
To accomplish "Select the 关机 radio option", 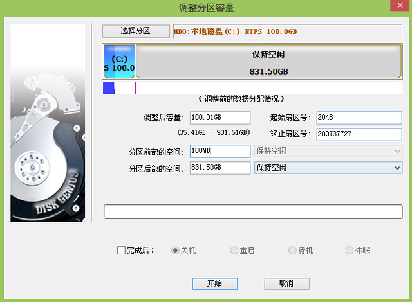I will 175,251.
